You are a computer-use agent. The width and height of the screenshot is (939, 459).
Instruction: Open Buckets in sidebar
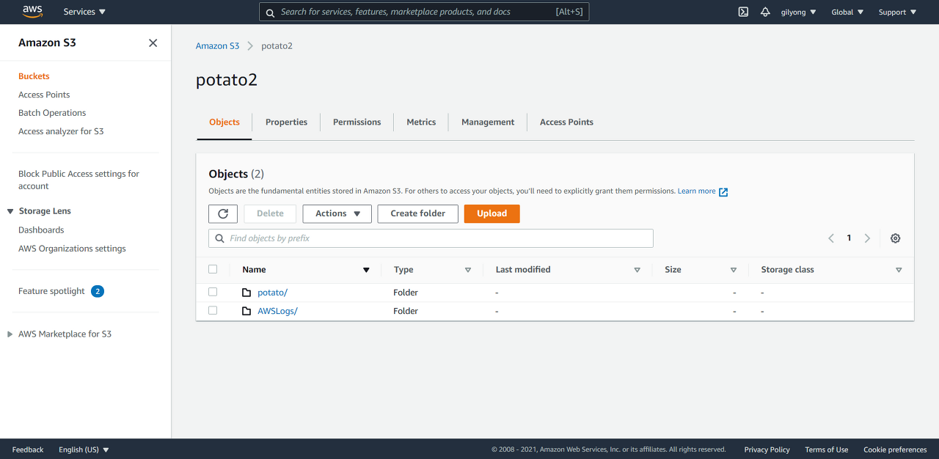(x=34, y=76)
